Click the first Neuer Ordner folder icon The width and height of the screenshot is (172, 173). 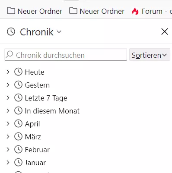point(11,11)
